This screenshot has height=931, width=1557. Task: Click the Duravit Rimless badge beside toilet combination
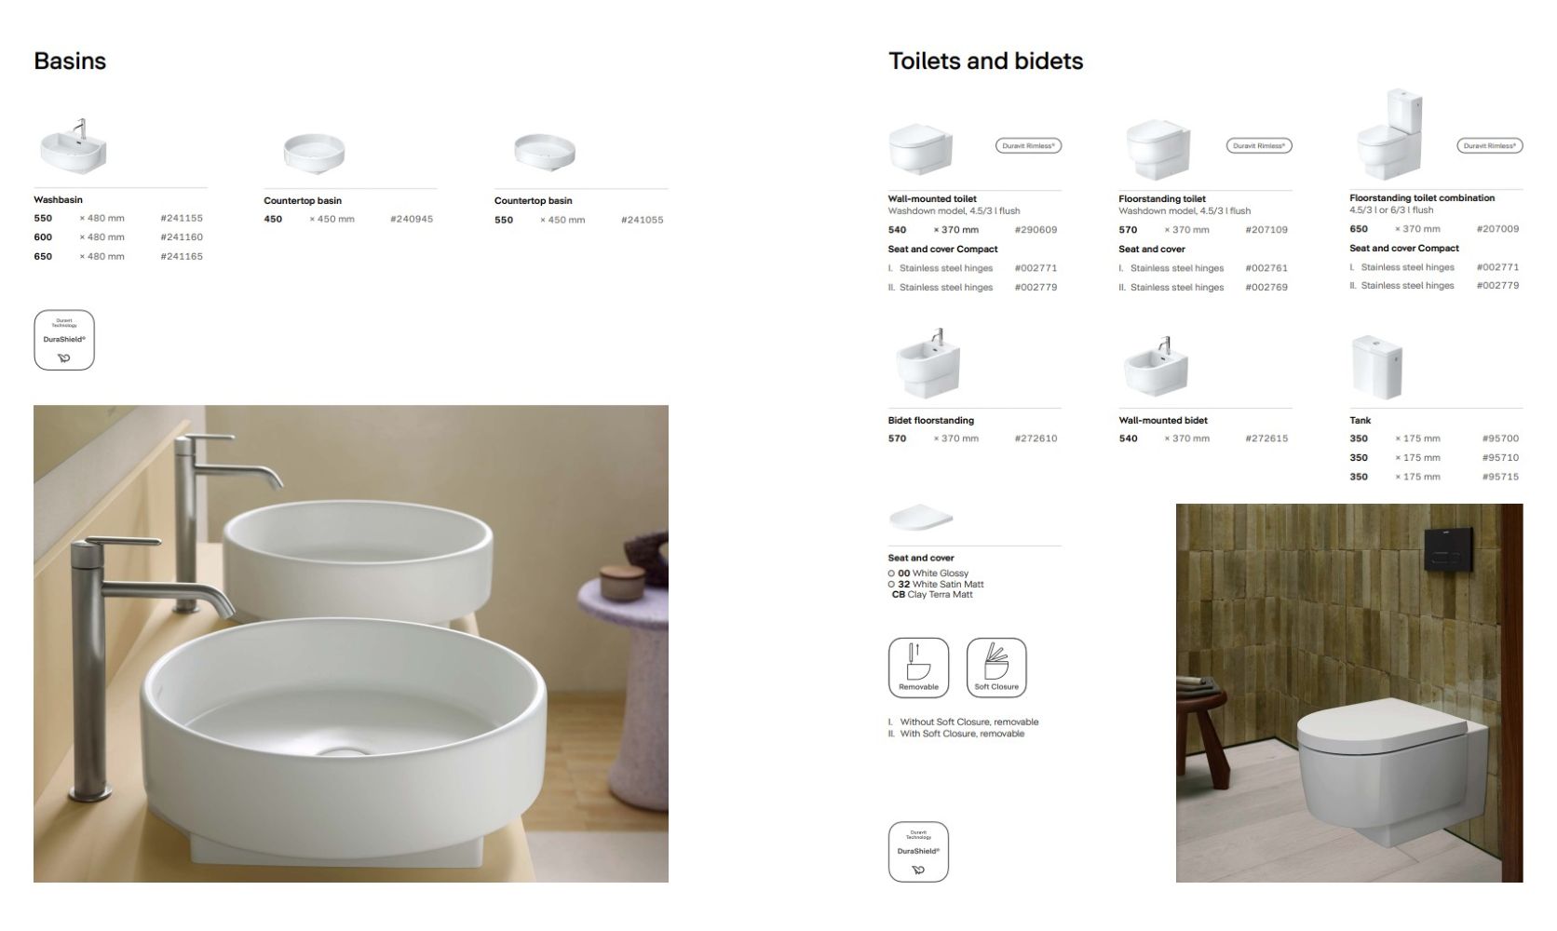click(1489, 145)
